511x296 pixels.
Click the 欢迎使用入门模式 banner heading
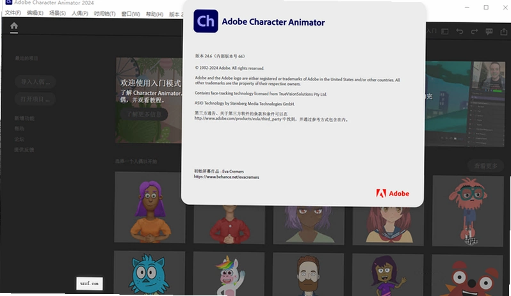click(150, 83)
